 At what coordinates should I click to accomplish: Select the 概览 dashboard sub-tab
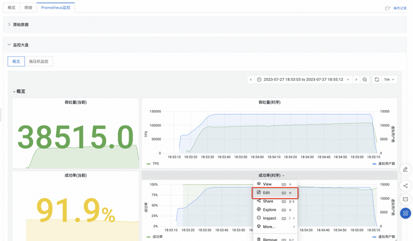(x=16, y=61)
